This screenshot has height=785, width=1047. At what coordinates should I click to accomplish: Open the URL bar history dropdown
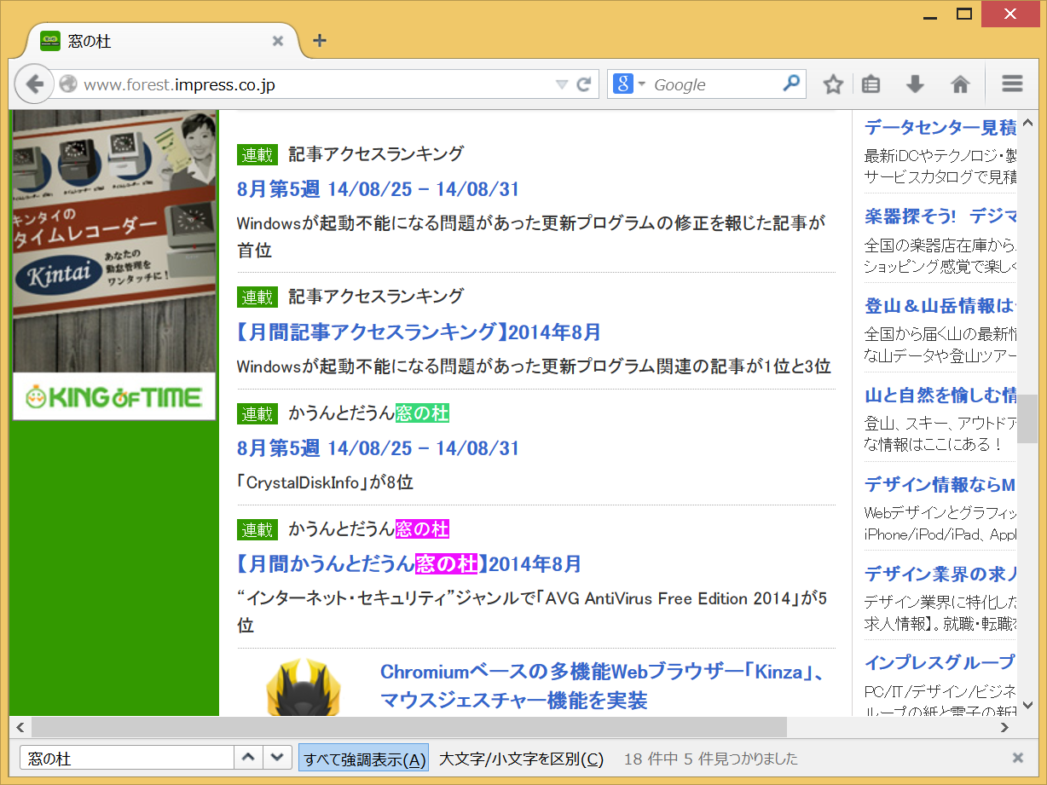click(x=561, y=84)
